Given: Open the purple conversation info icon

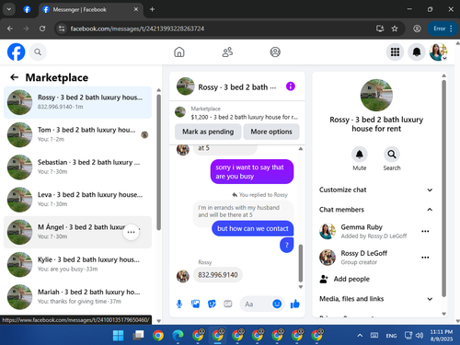Looking at the screenshot, I should tap(291, 86).
